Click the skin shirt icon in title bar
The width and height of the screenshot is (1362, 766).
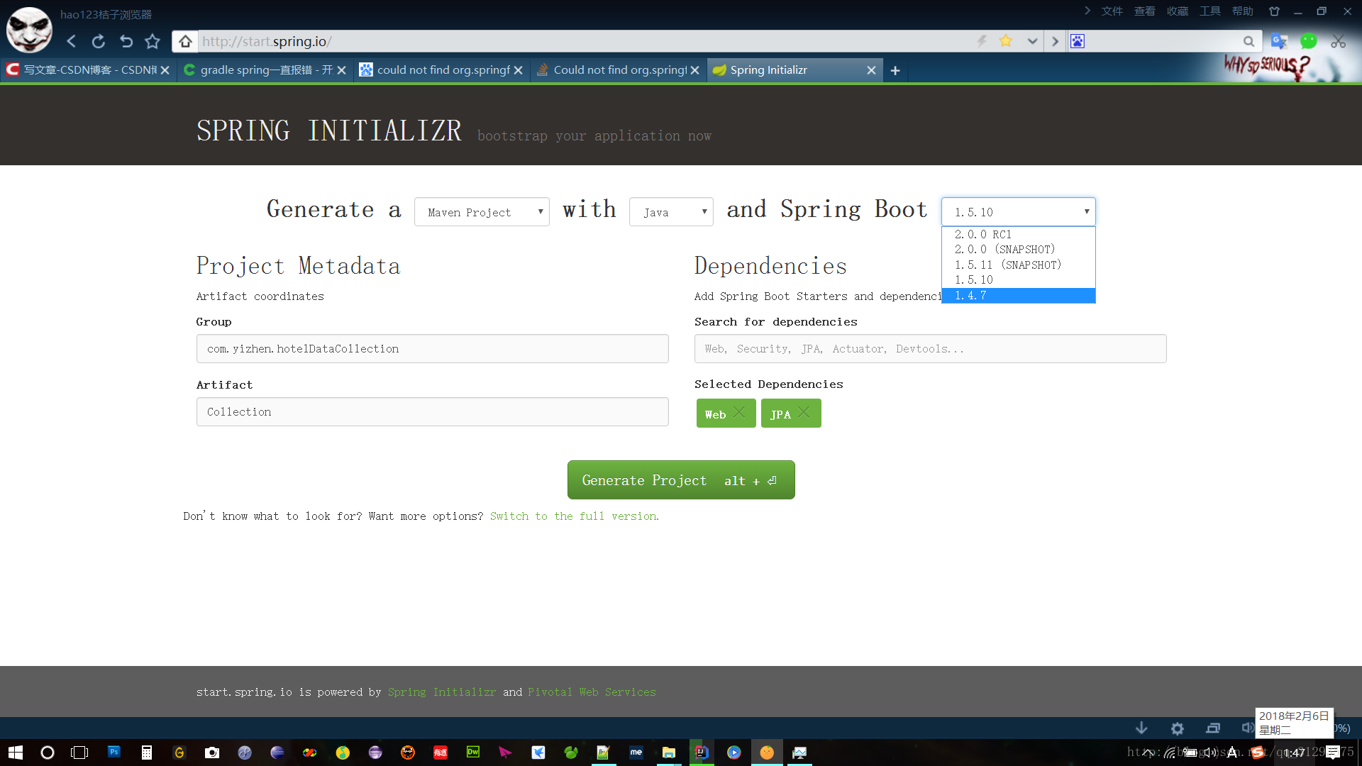(1274, 11)
